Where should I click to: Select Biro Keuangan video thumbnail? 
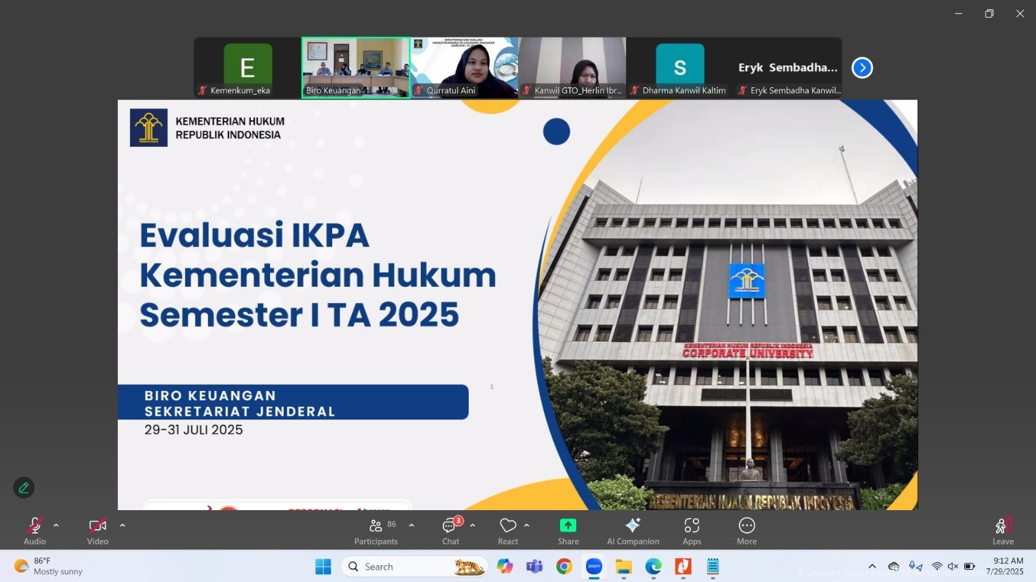tap(355, 67)
